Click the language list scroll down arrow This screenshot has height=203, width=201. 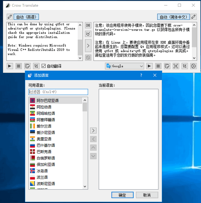pyautogui.click(x=85, y=187)
